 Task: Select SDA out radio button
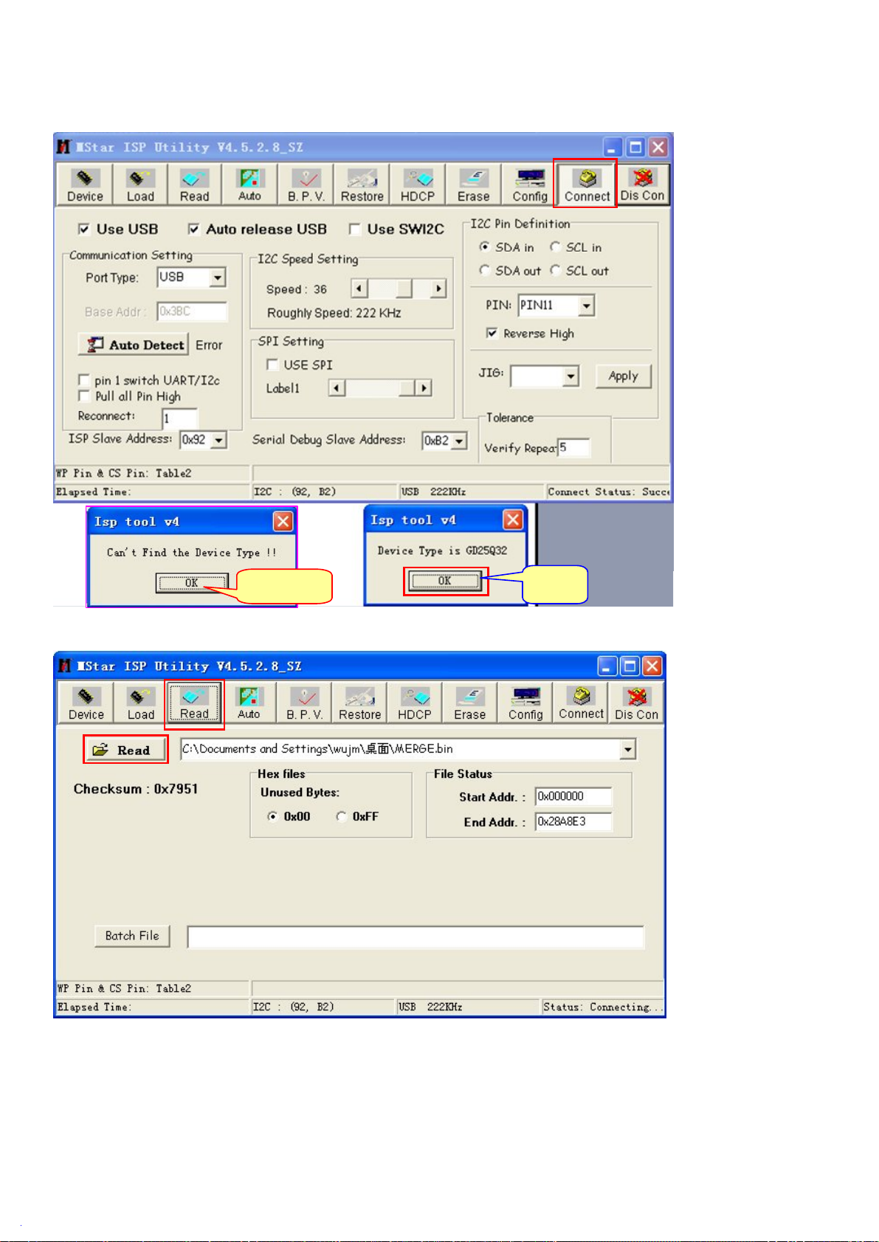coord(484,271)
